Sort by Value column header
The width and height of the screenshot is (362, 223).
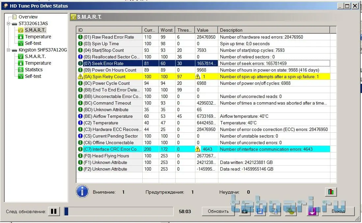coord(207,30)
